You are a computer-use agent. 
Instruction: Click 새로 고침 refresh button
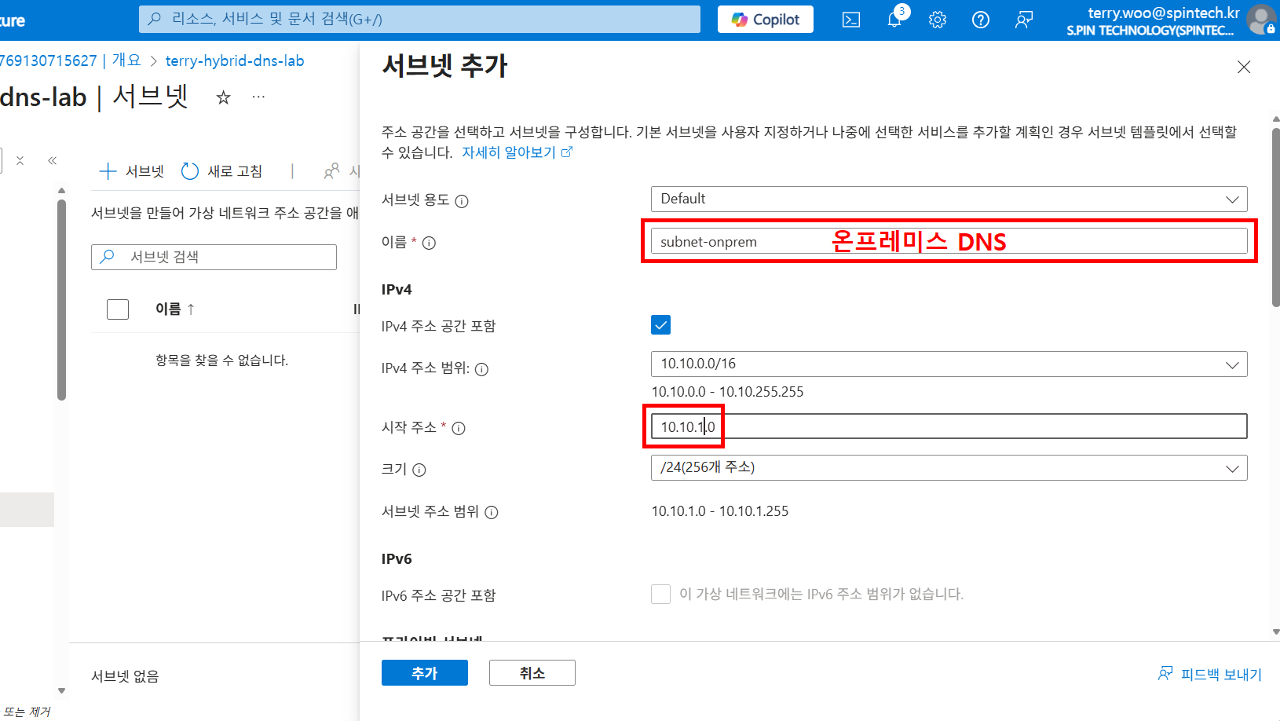click(222, 171)
